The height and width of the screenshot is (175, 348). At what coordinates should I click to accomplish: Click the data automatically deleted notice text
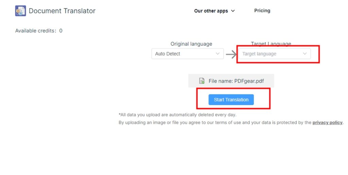tap(177, 115)
